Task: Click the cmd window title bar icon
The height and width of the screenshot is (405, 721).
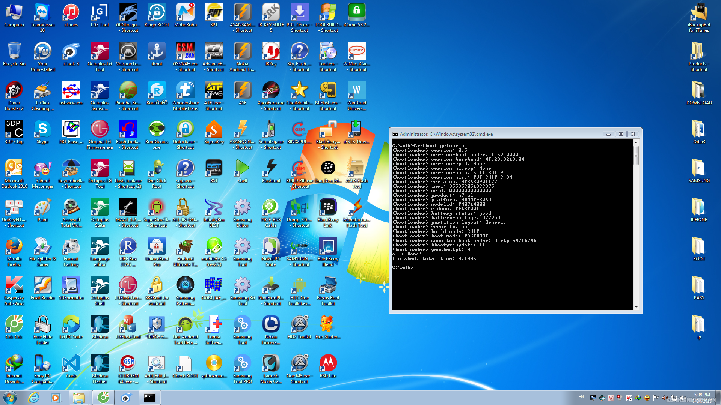Action: [395, 134]
